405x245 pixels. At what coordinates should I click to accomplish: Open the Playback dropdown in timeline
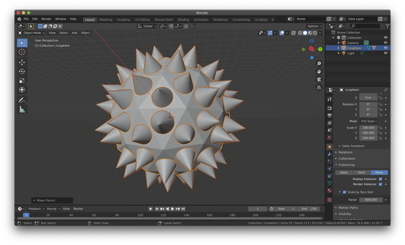pos(36,209)
